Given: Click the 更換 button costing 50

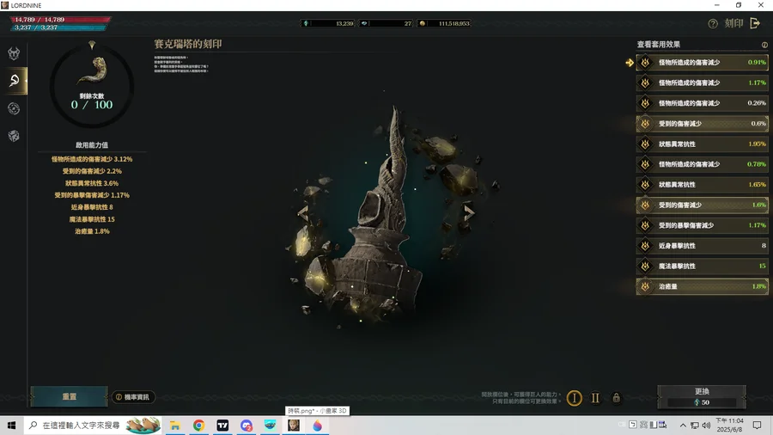Looking at the screenshot, I should point(702,397).
